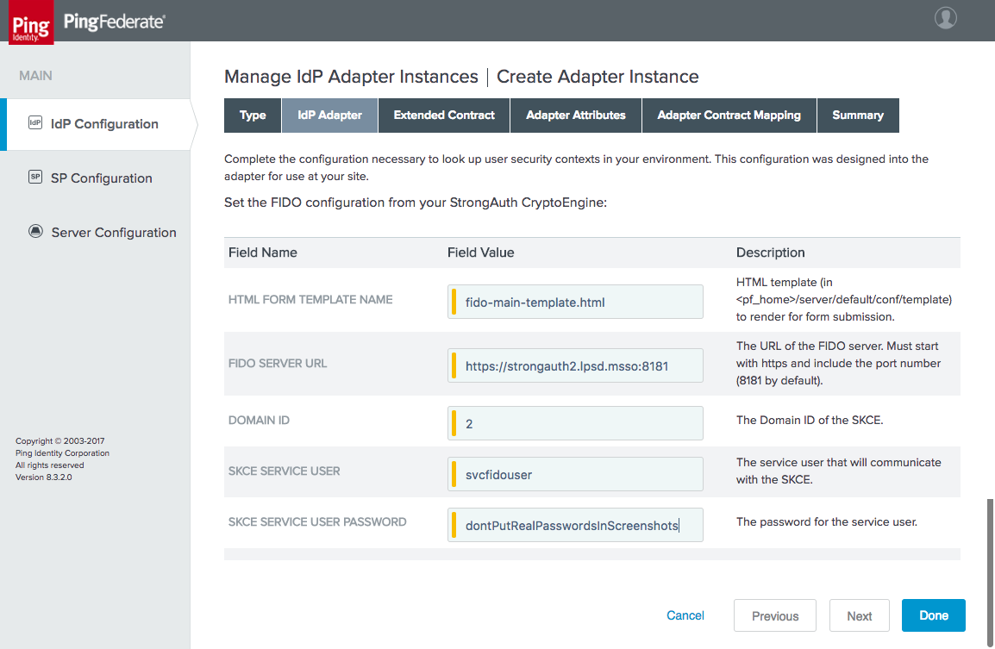Click the FIDO server URL description text
The height and width of the screenshot is (649, 995).
838,364
